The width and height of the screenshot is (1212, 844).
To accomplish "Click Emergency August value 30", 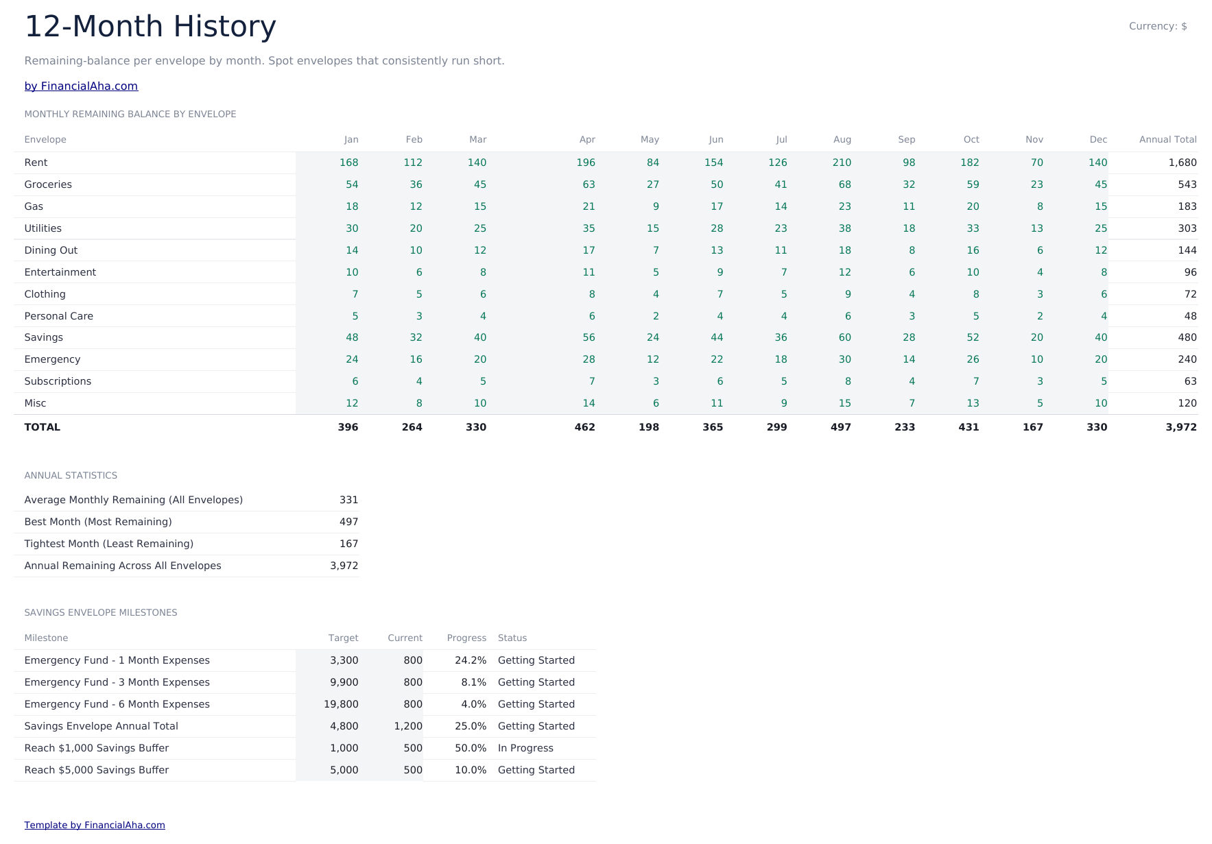I will pos(844,359).
